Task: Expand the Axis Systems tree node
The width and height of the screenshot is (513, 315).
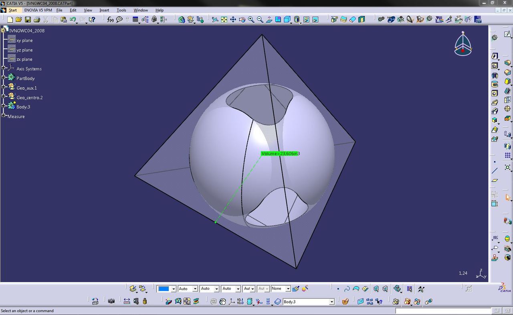Action: (x=3, y=68)
